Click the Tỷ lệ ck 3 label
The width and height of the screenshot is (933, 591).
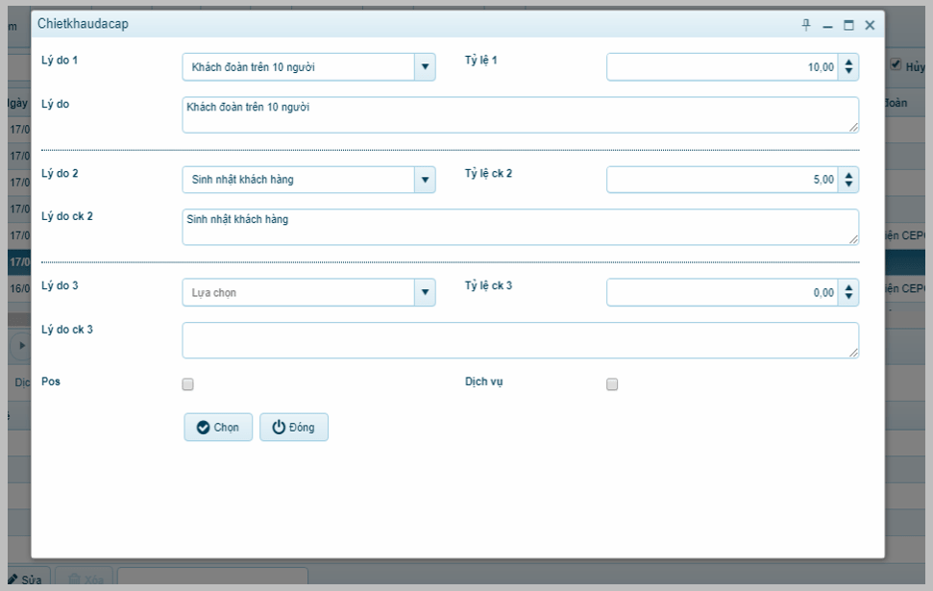pos(488,285)
